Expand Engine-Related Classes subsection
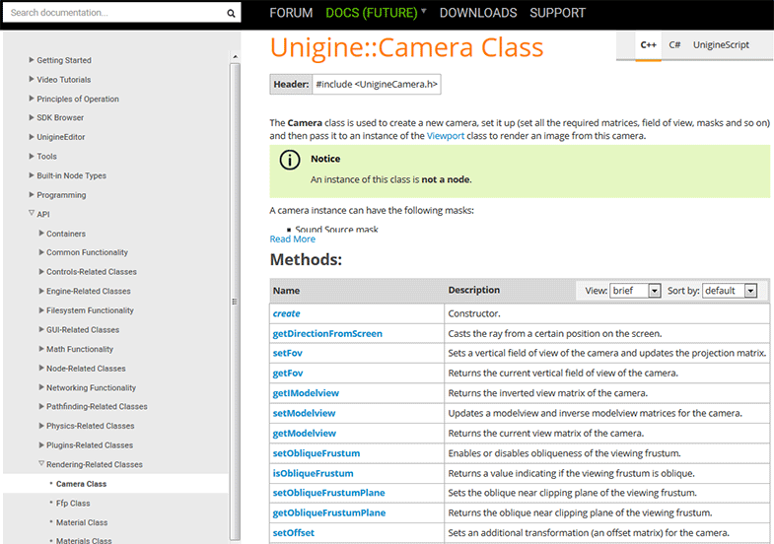This screenshot has width=774, height=544. pos(41,291)
